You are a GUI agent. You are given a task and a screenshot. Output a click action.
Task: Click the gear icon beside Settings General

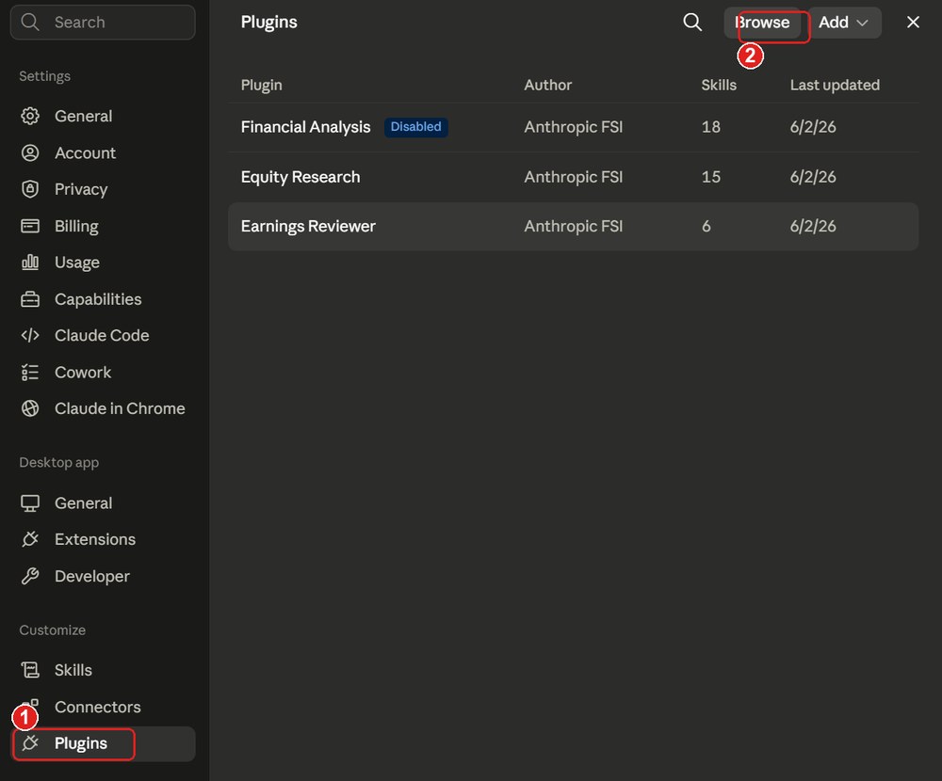pos(30,116)
